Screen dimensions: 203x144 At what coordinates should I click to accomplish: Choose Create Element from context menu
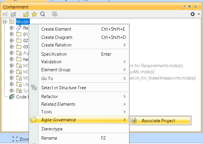56,29
